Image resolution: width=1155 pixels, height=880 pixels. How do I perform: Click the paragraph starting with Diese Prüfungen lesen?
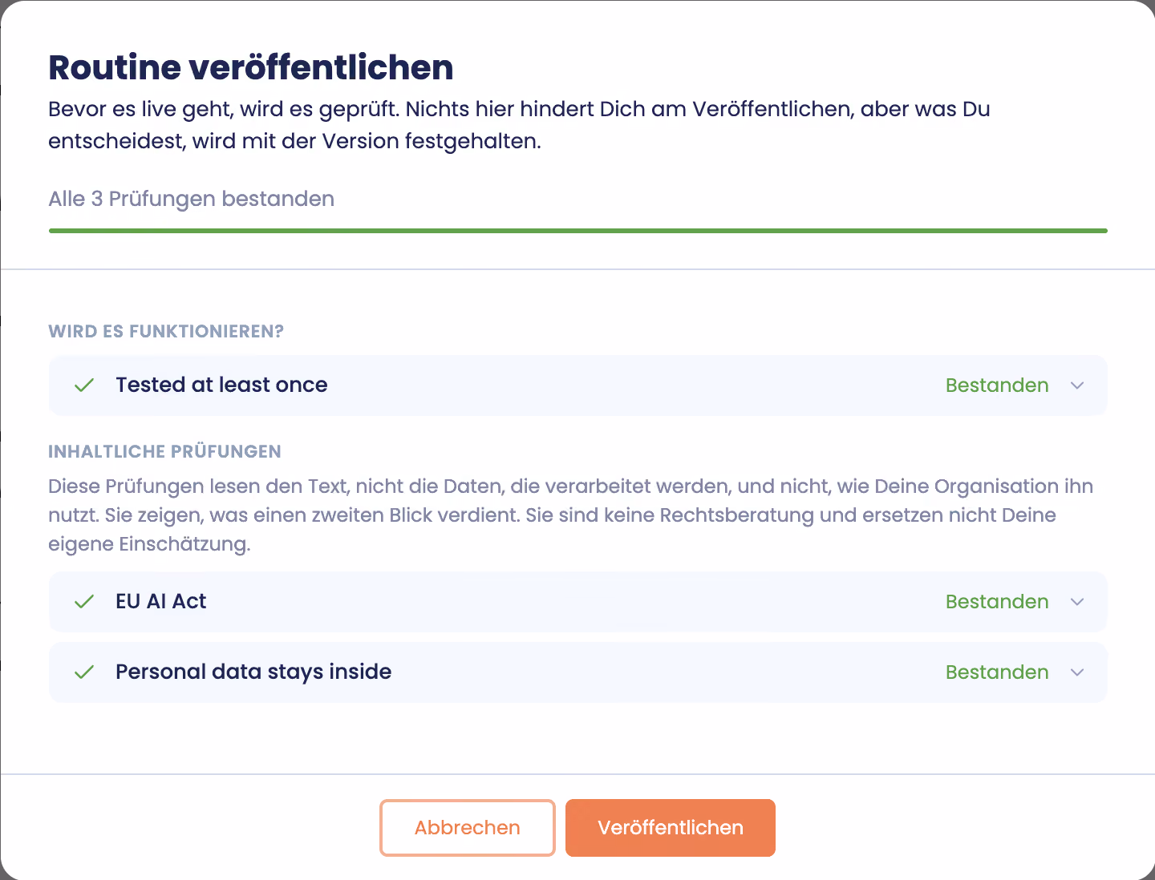coord(570,515)
